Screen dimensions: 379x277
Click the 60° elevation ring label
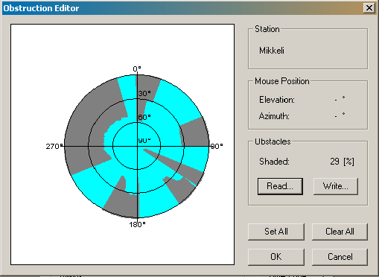point(144,117)
